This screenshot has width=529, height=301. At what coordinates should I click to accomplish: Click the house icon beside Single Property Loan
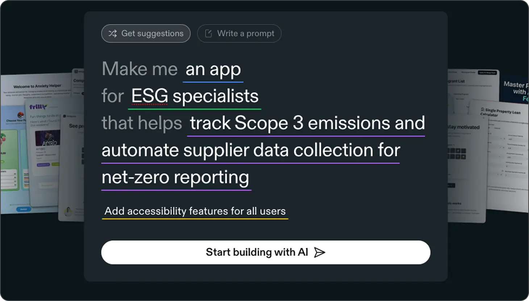482,109
